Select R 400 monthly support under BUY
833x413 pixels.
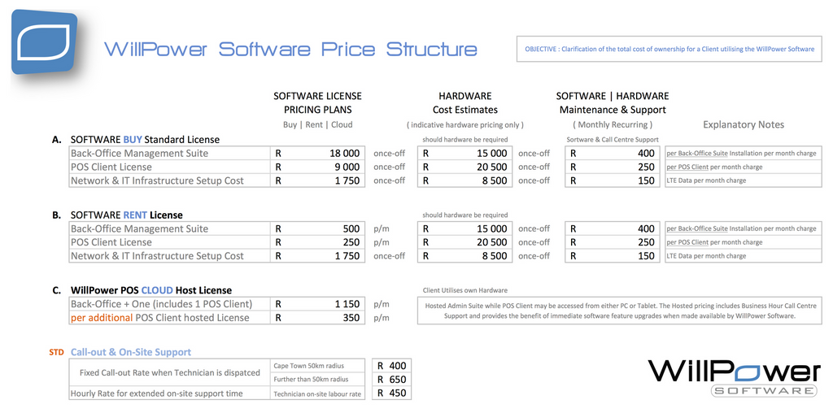click(x=613, y=154)
